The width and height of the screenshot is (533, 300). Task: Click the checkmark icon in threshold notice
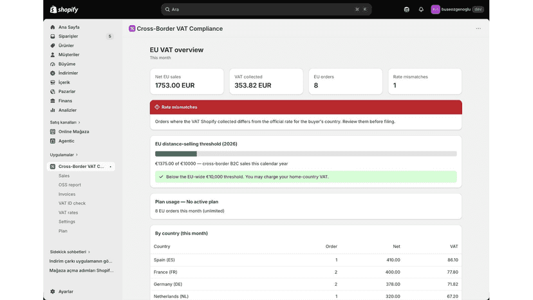(x=161, y=177)
